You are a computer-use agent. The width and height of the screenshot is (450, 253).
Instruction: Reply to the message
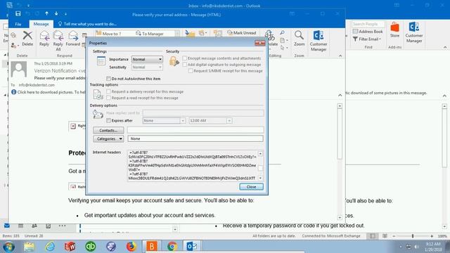coord(44,38)
